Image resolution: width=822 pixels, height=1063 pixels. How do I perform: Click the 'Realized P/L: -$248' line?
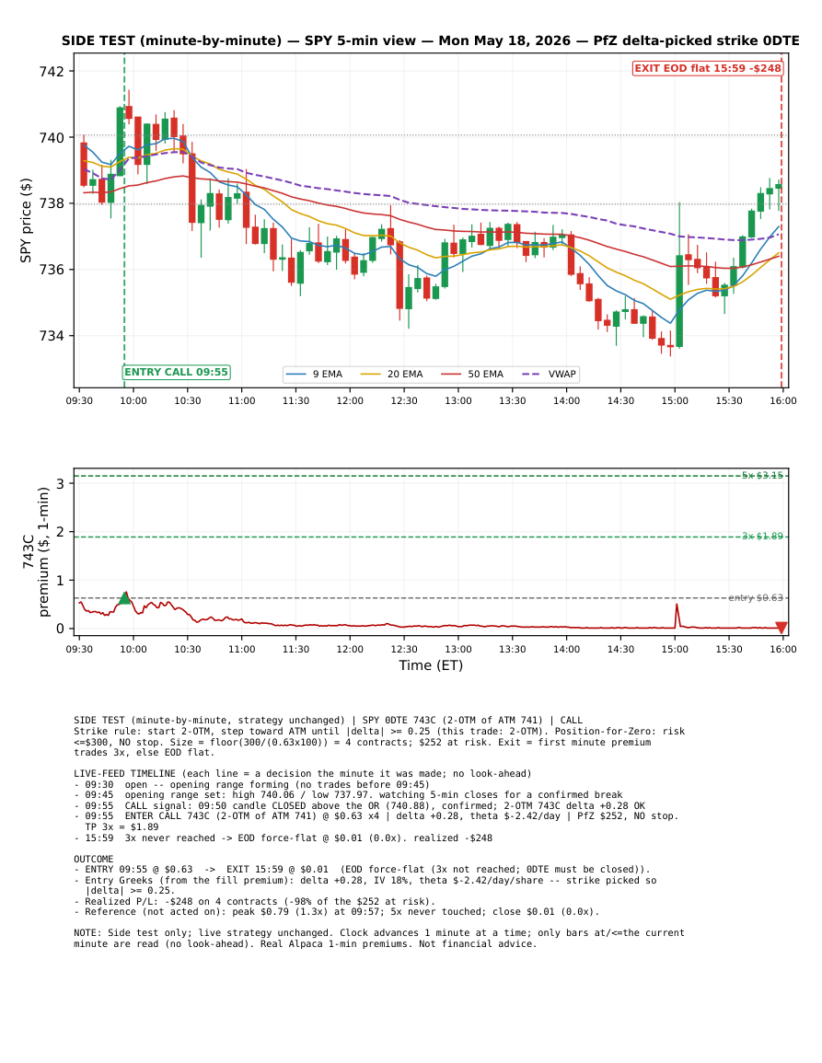254,902
